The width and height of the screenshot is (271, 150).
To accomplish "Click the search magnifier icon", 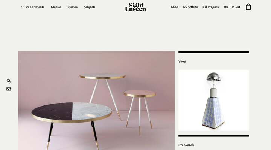I will coord(9,81).
